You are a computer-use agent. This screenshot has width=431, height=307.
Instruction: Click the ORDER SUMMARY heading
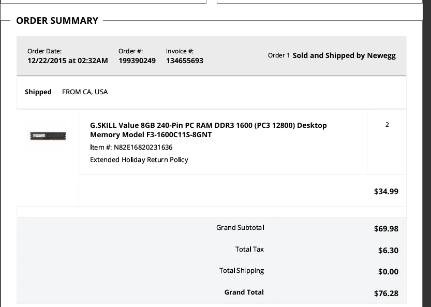tap(57, 21)
